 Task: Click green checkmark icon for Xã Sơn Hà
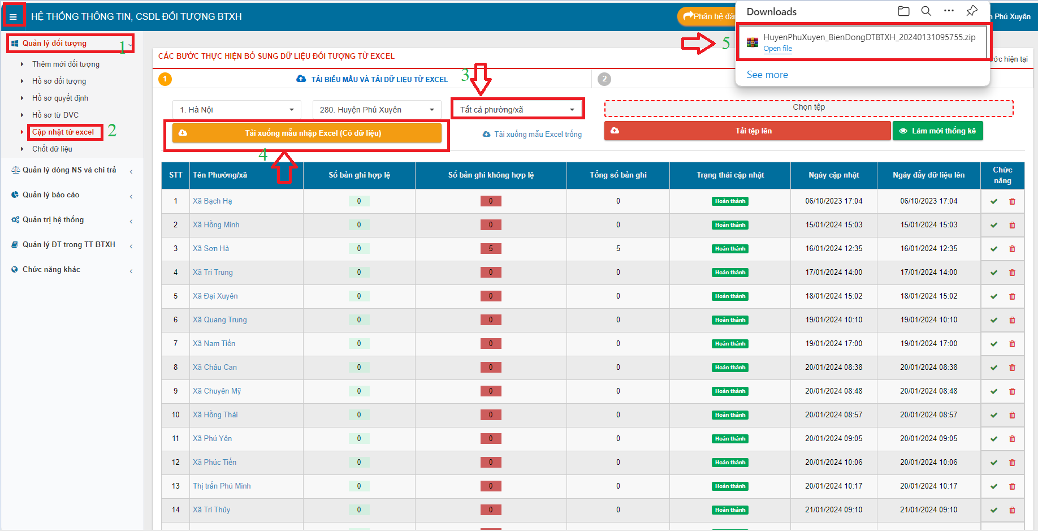994,249
